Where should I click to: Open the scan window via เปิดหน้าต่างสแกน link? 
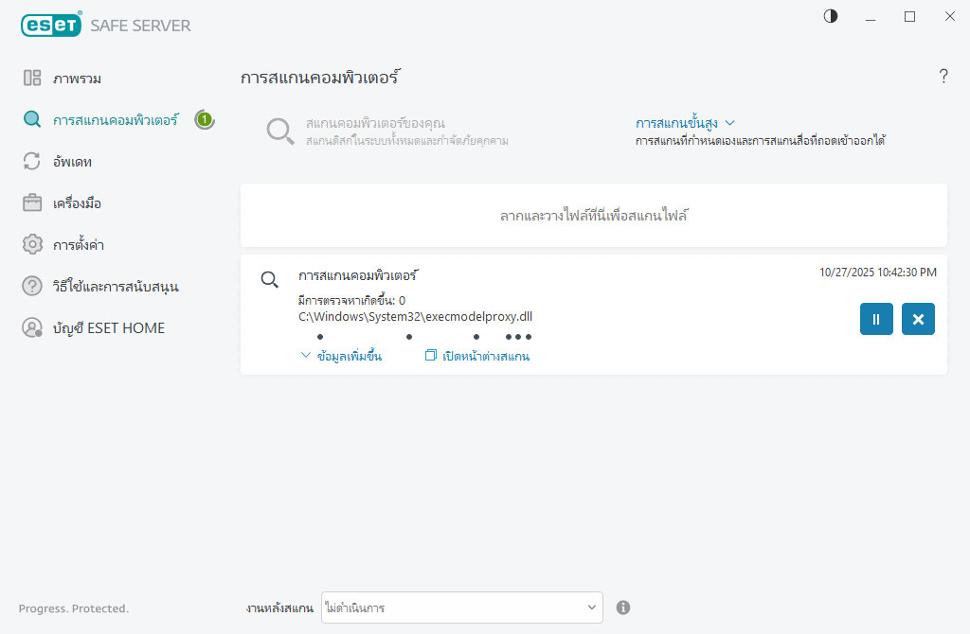(478, 356)
